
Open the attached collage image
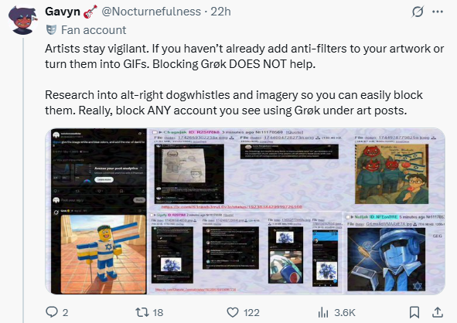pyautogui.click(x=245, y=211)
